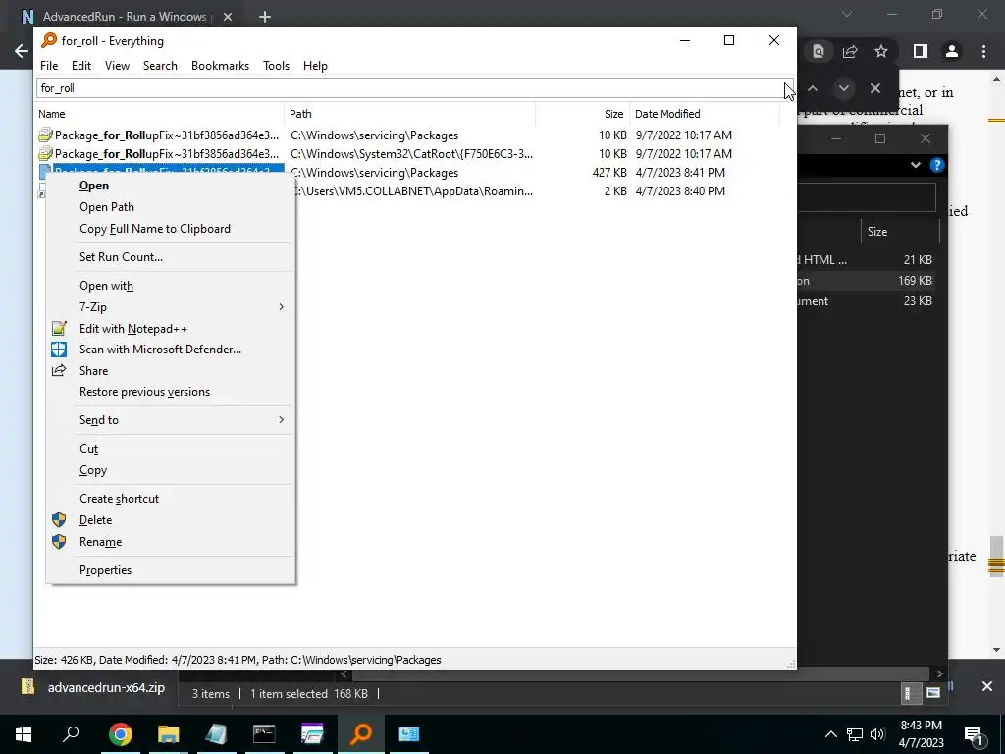Screen dimensions: 1005x754
Task: Click the UAC shield icon next to Delete
Action: pos(59,520)
